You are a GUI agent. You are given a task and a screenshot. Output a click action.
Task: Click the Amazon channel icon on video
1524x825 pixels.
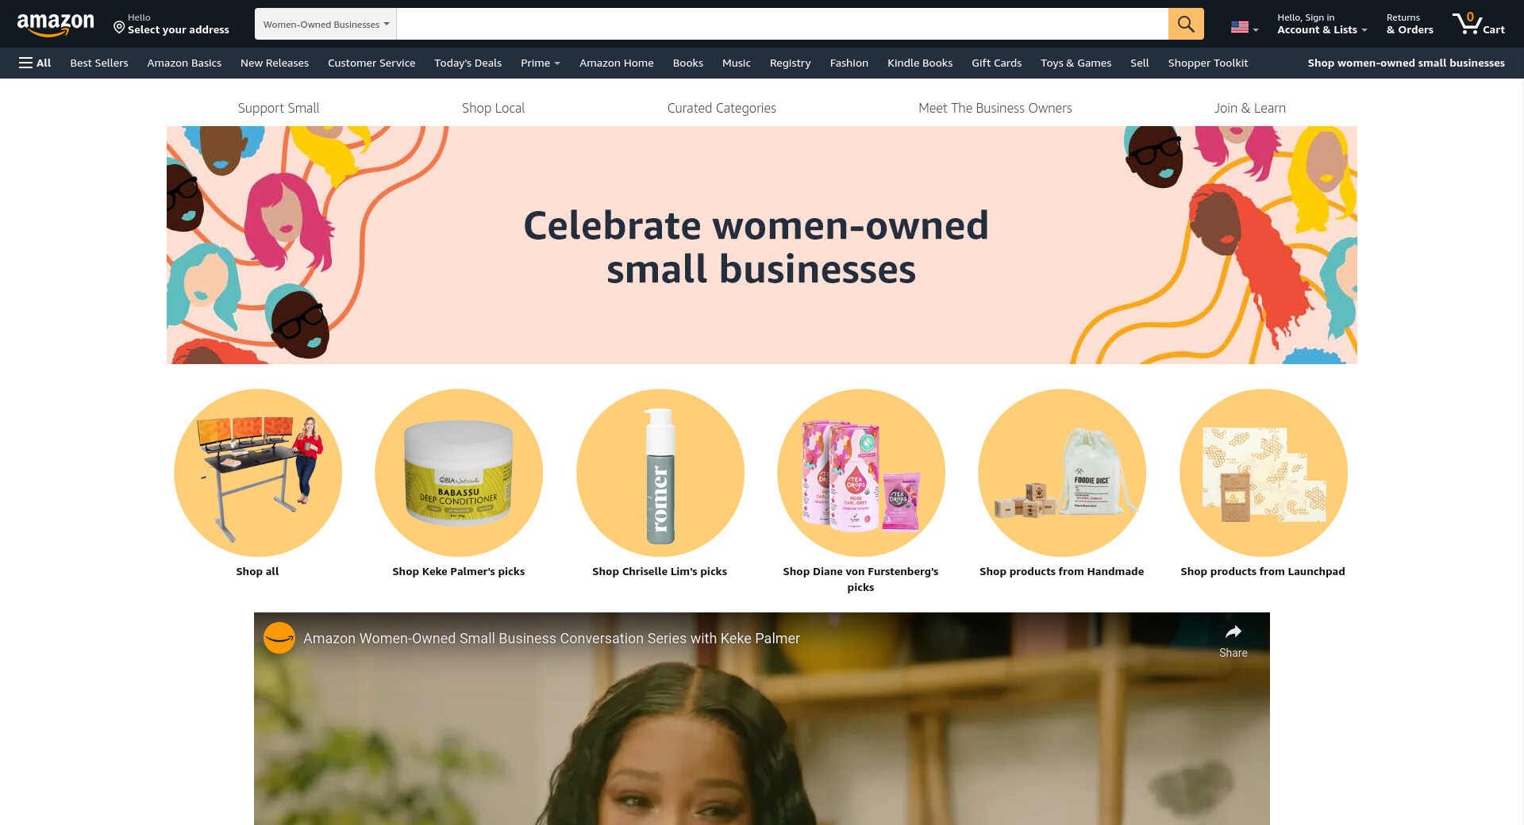coord(279,638)
